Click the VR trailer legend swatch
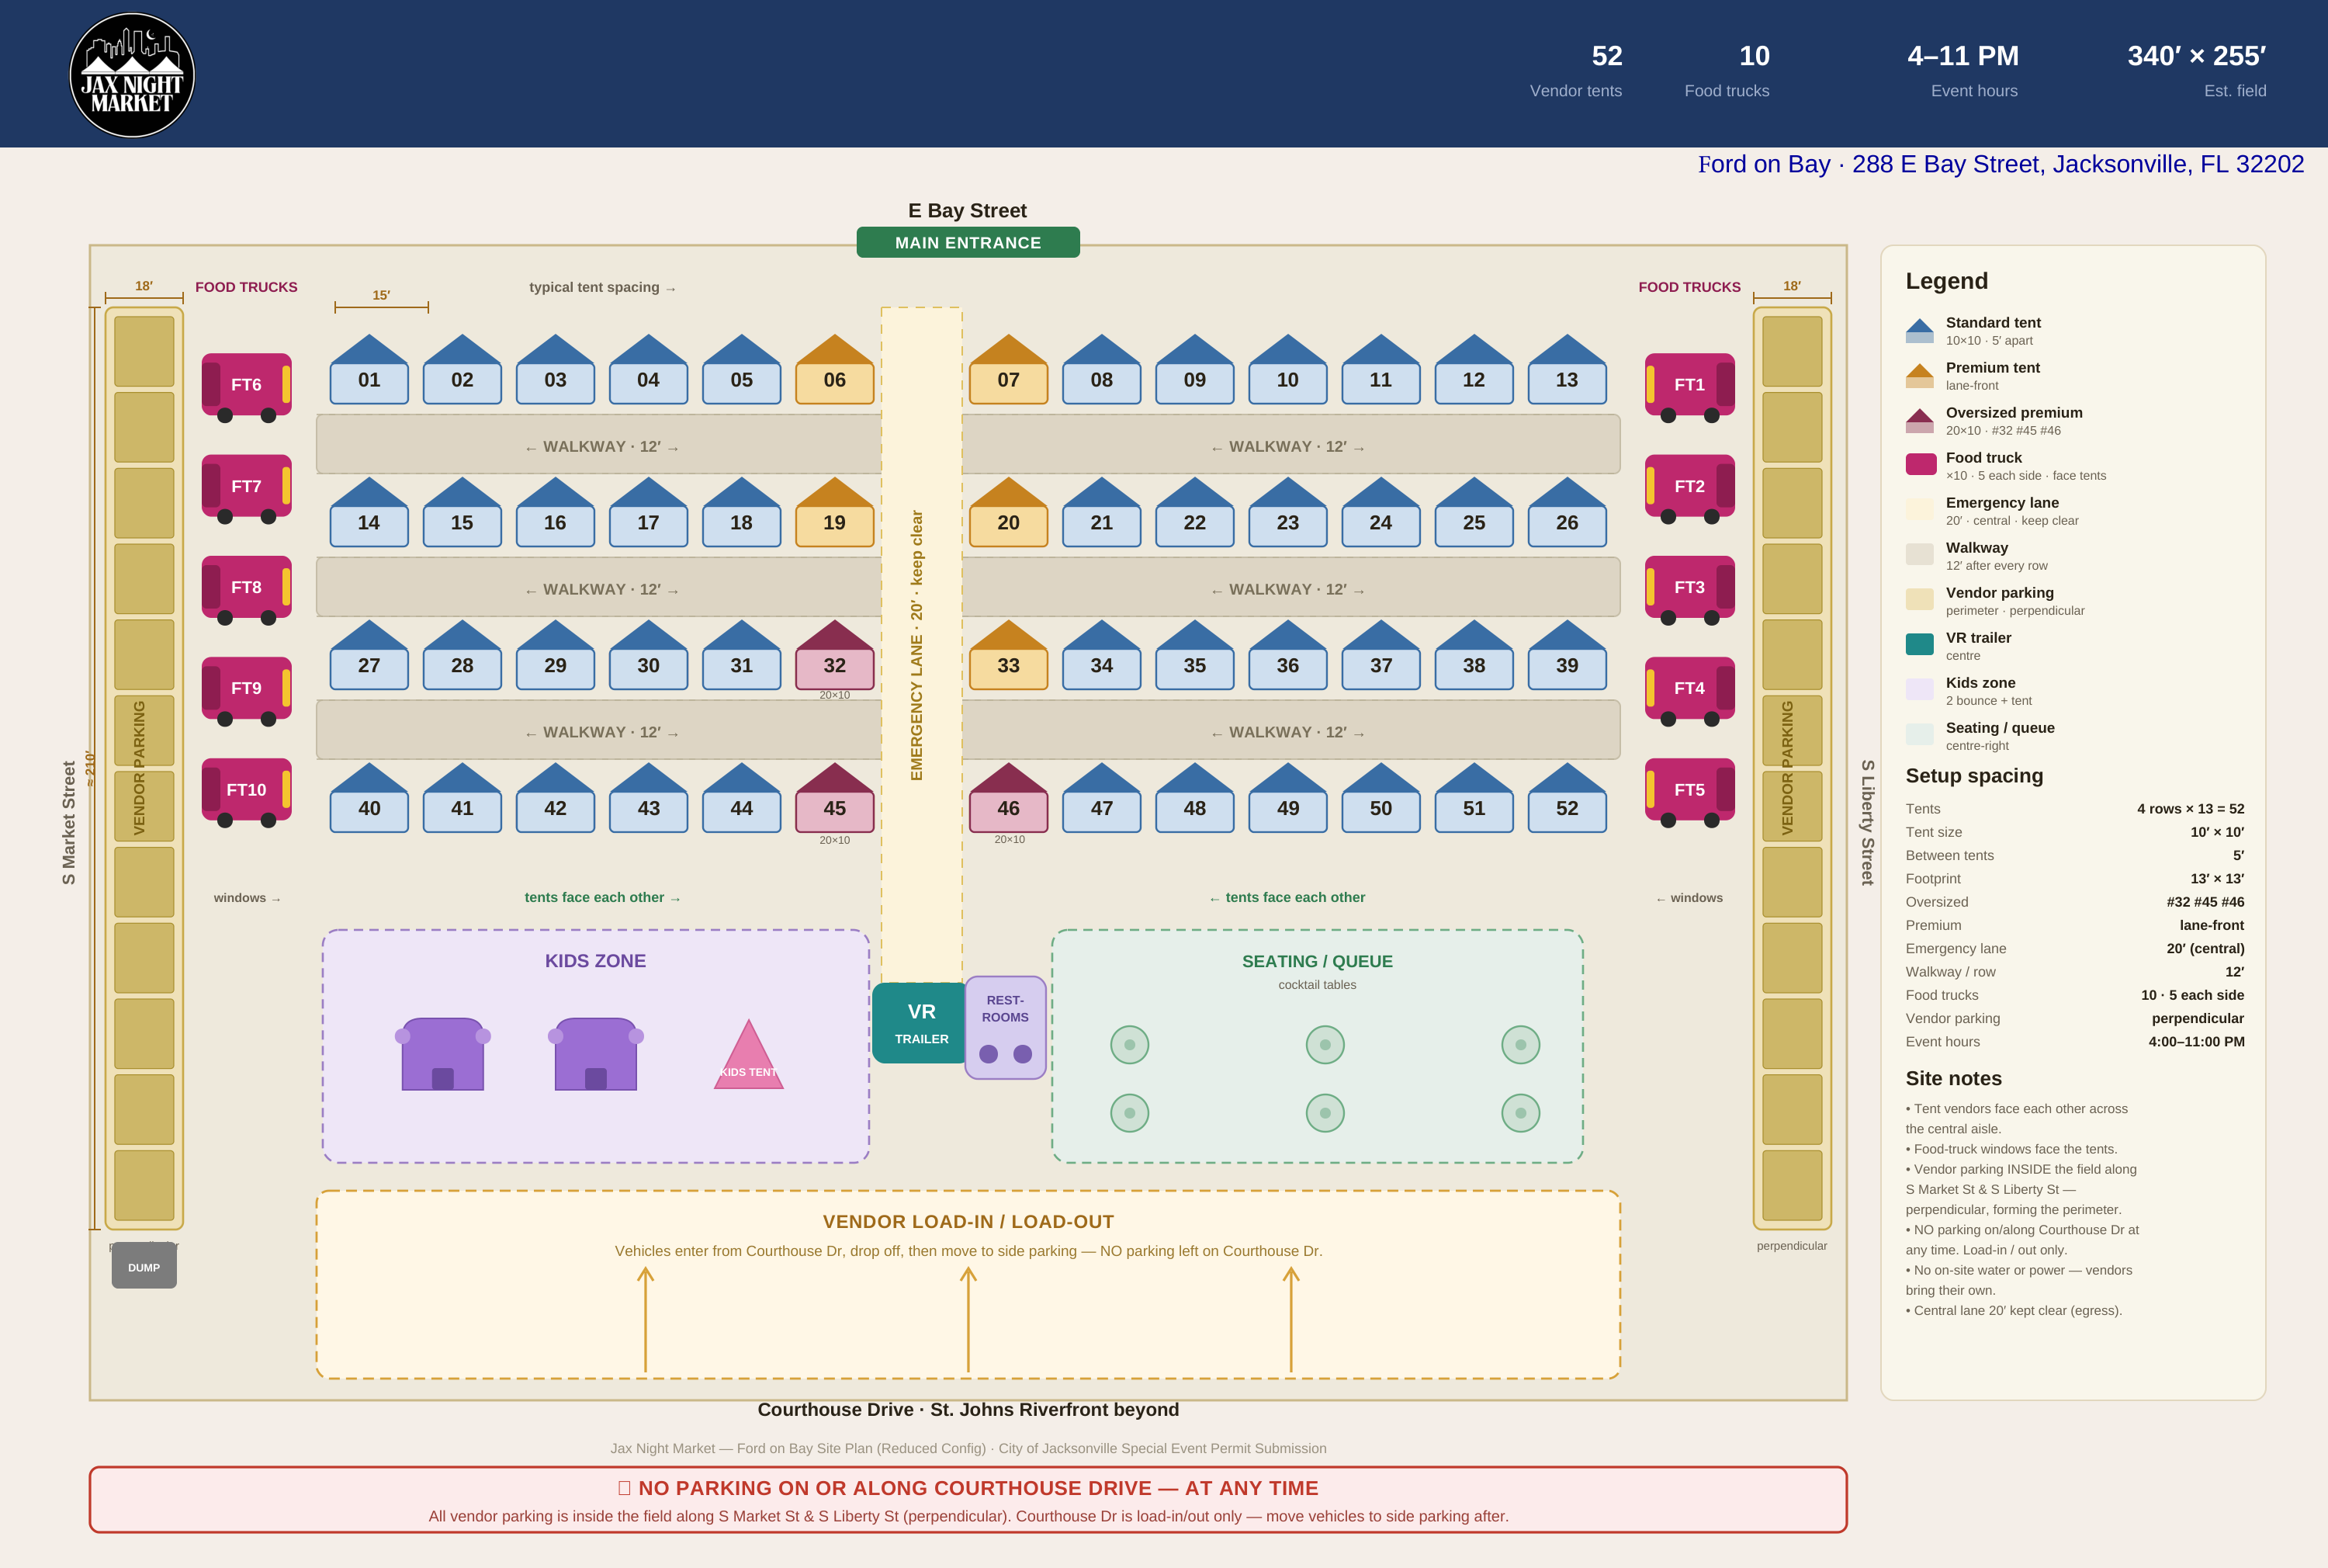 [1920, 644]
